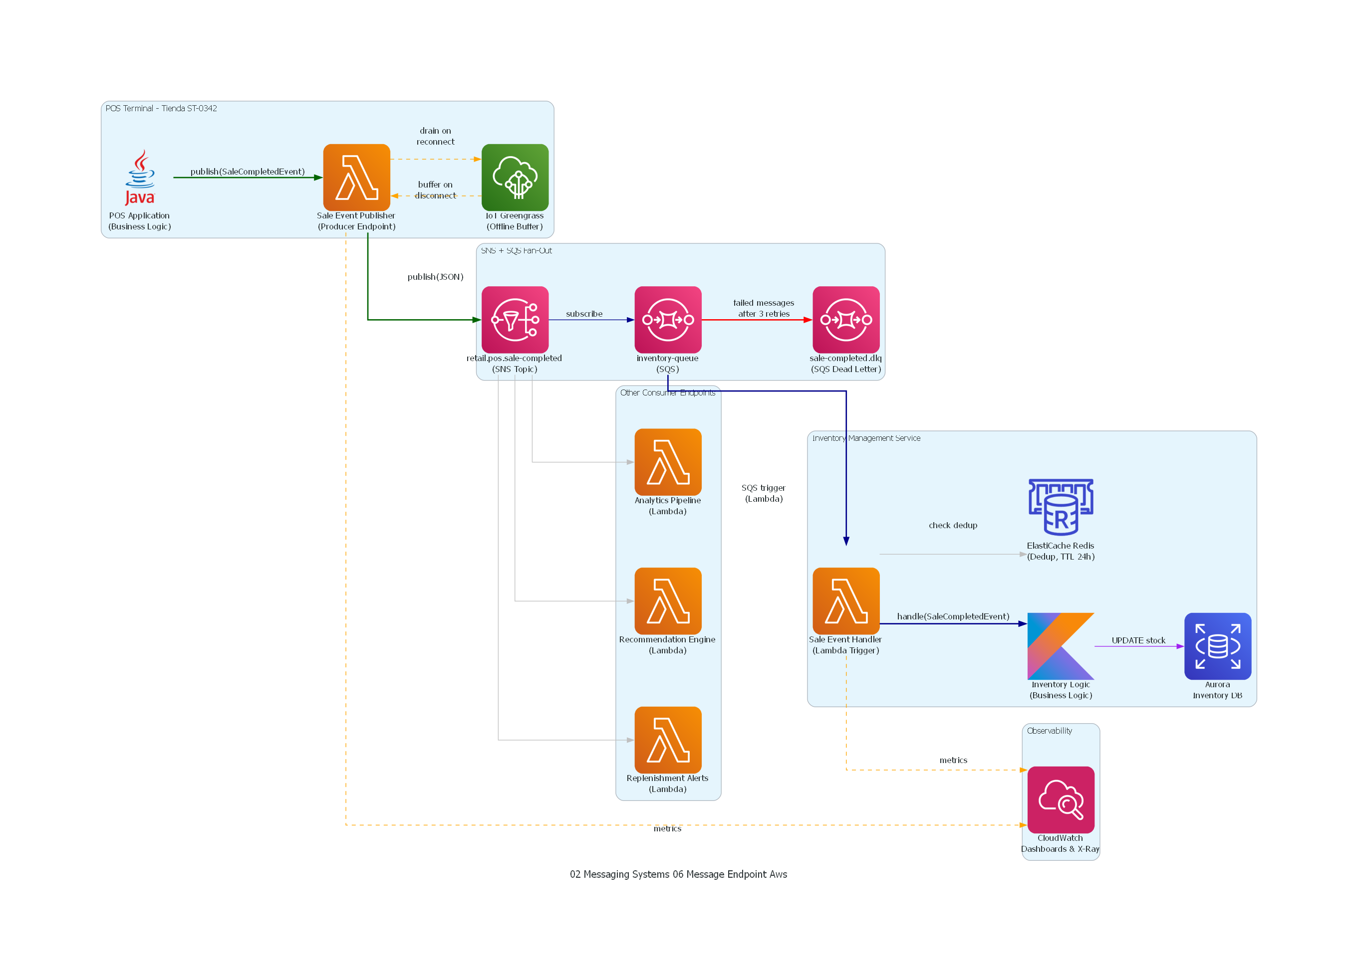The width and height of the screenshot is (1358, 980).
Task: Select the handle(SaleCompletedEvent) edge label
Action: (953, 616)
